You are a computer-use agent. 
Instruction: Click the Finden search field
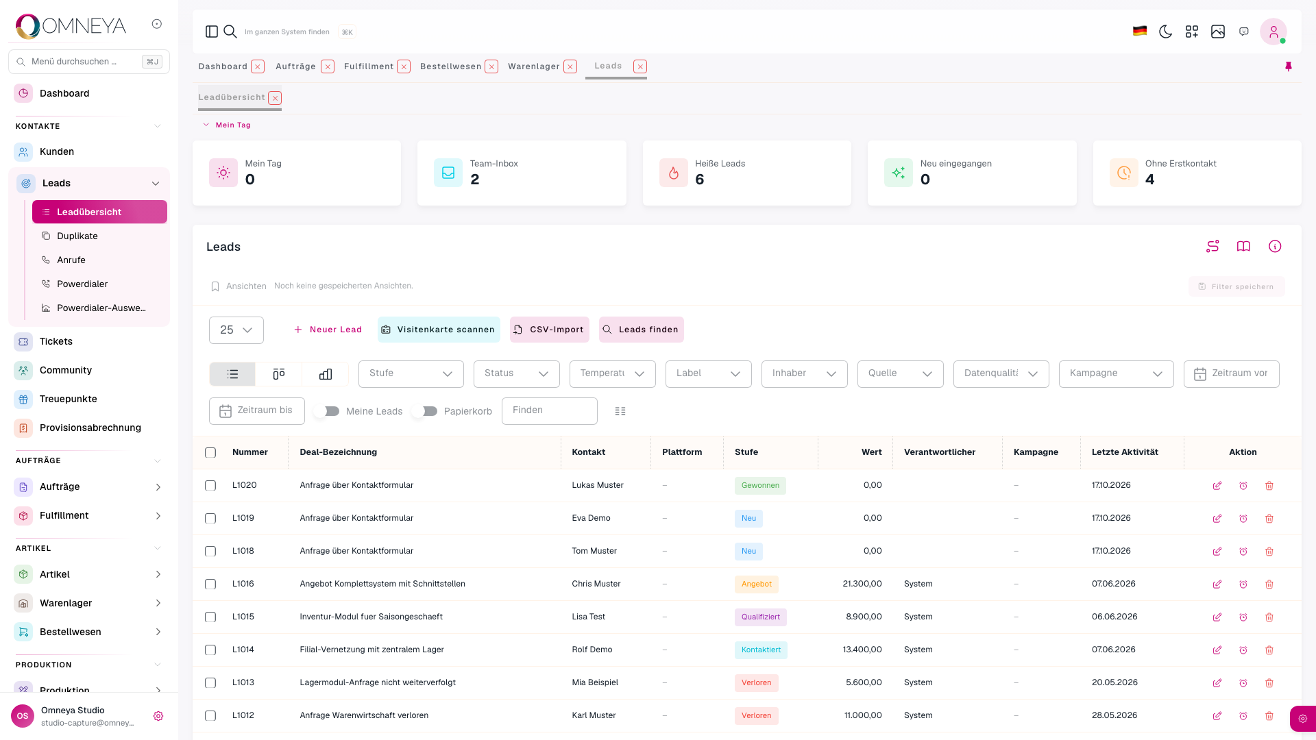coord(550,411)
